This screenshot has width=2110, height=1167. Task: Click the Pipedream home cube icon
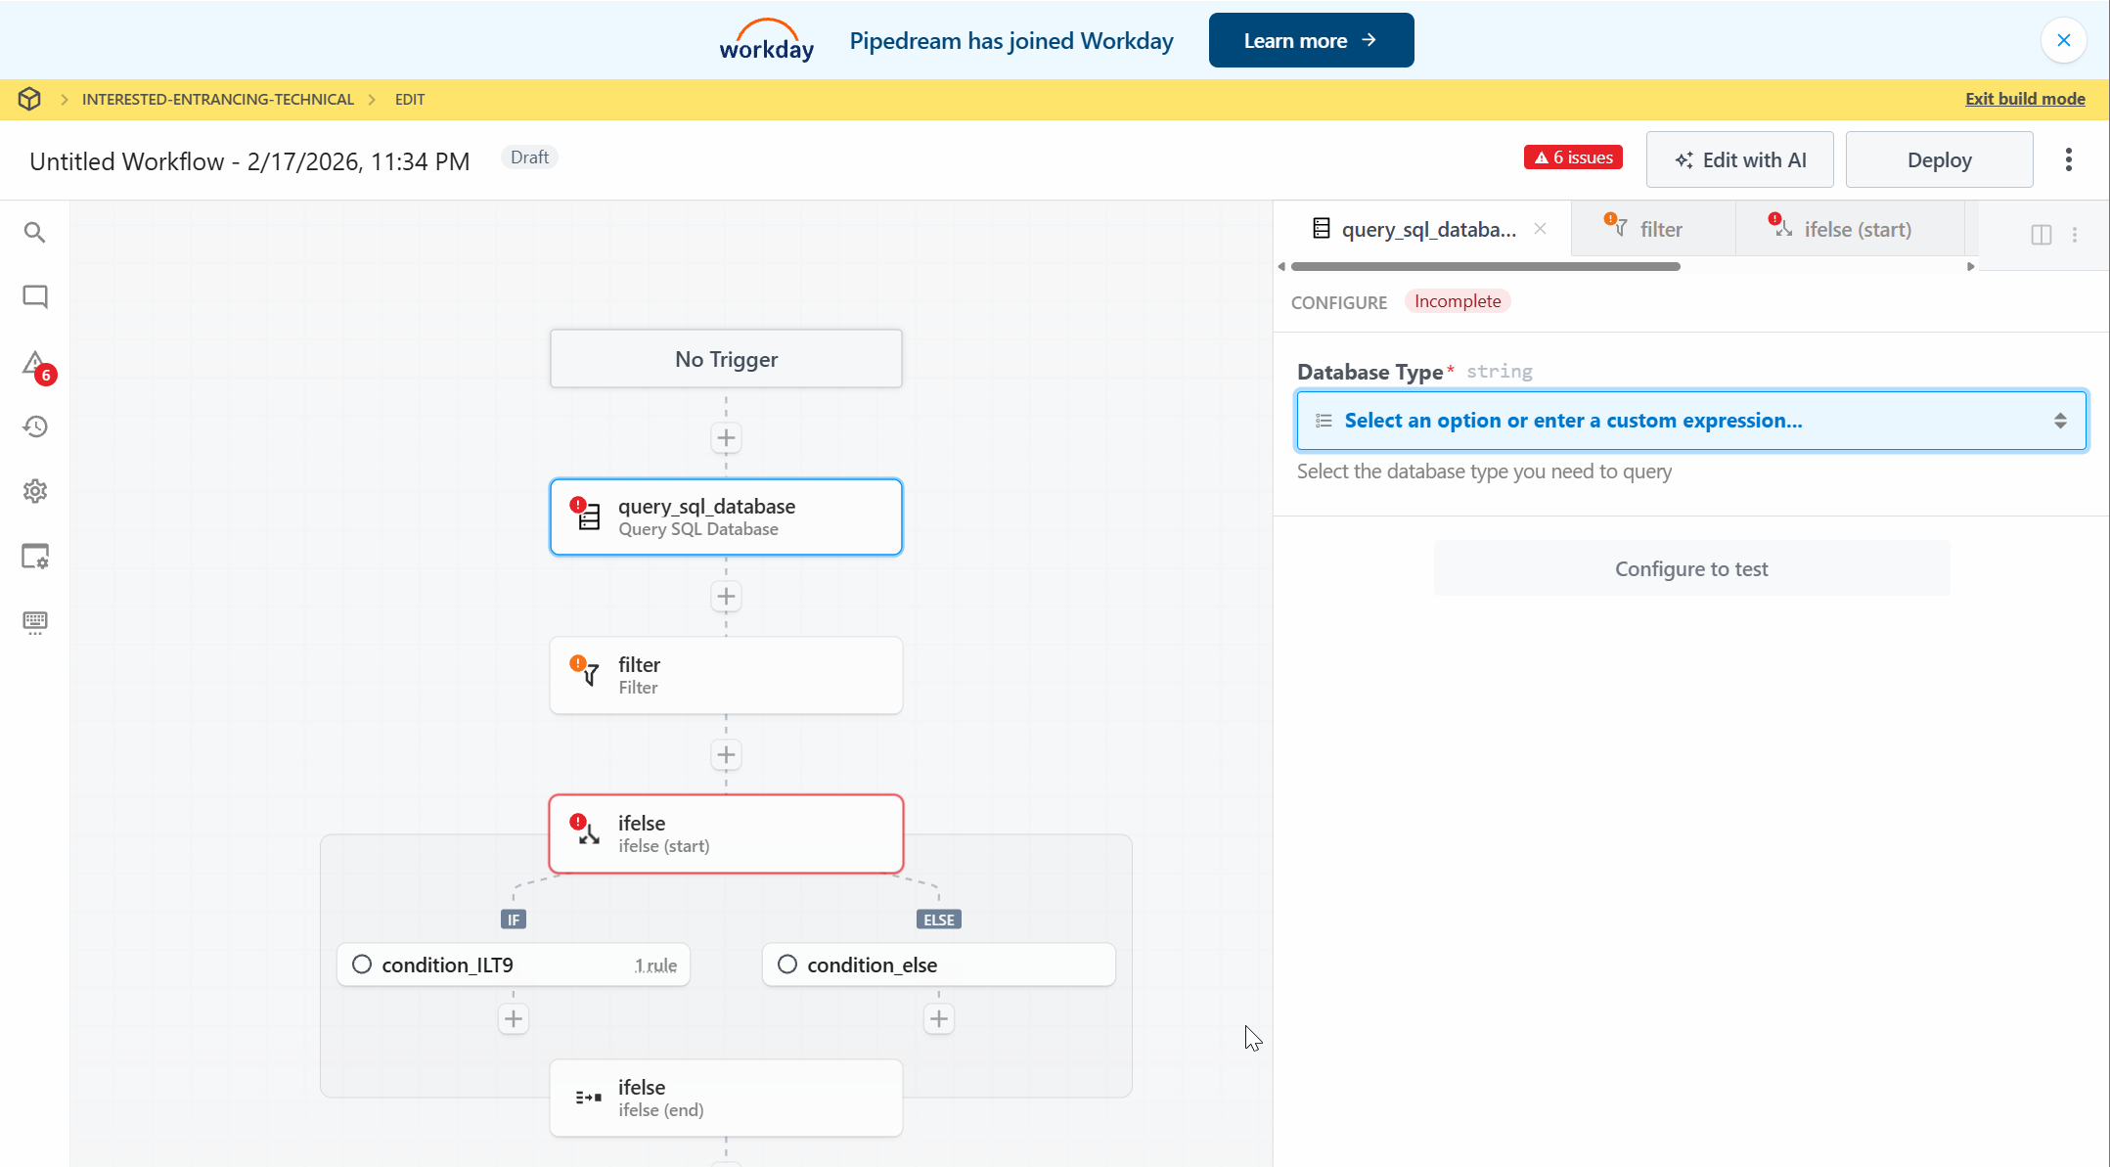pyautogui.click(x=29, y=99)
